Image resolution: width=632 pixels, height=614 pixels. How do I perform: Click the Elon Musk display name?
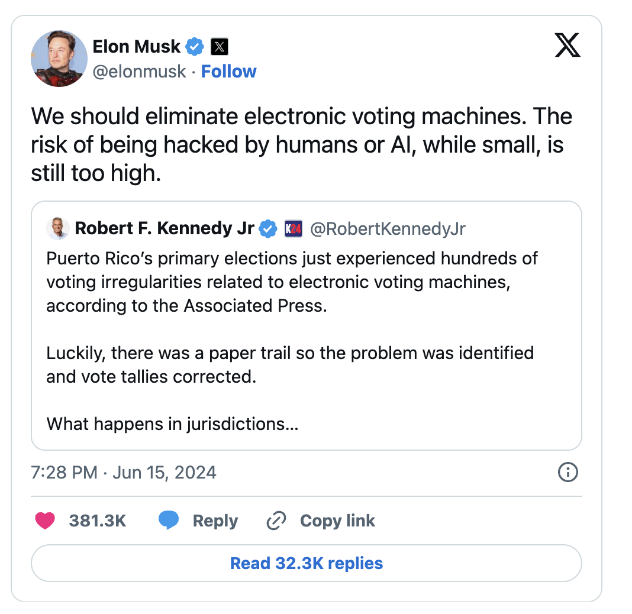137,46
